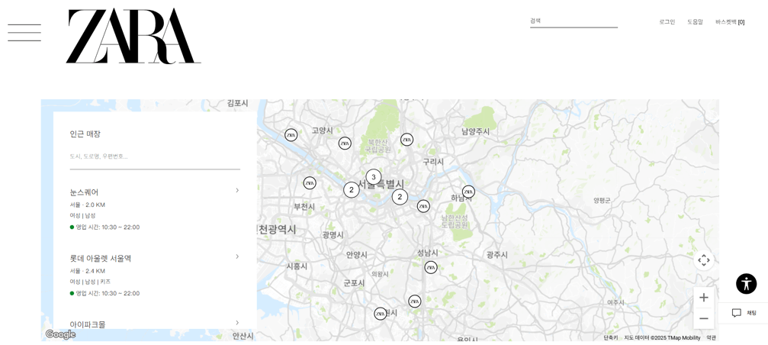Open the hamburger navigation menu
768x345 pixels.
click(24, 32)
